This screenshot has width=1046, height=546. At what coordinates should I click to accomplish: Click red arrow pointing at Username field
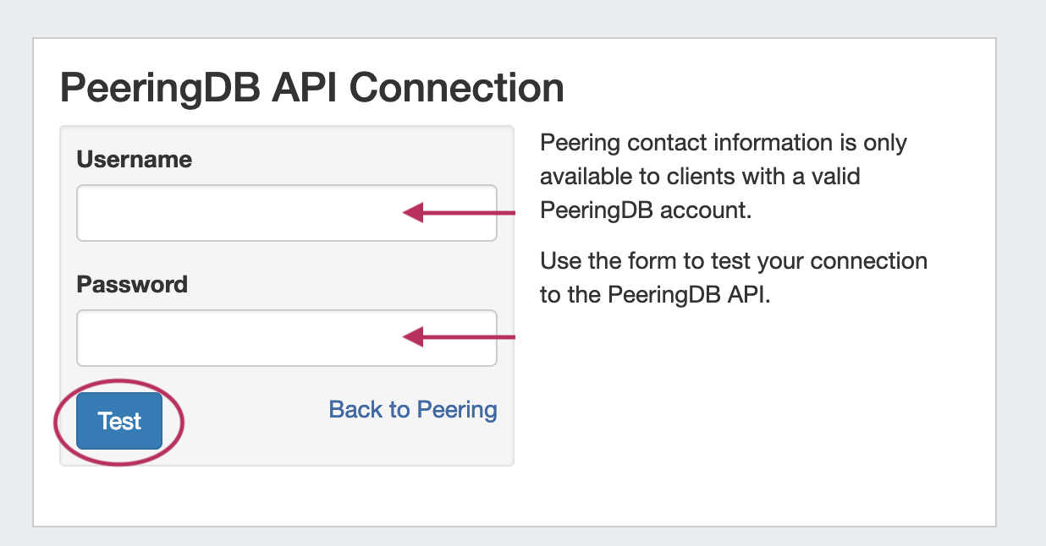tap(459, 213)
